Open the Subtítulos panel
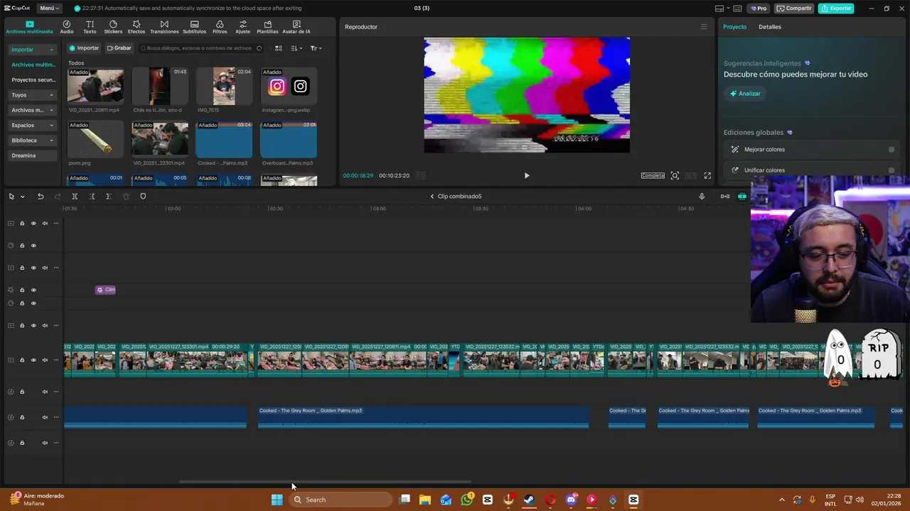Viewport: 910px width, 511px height. 194,27
